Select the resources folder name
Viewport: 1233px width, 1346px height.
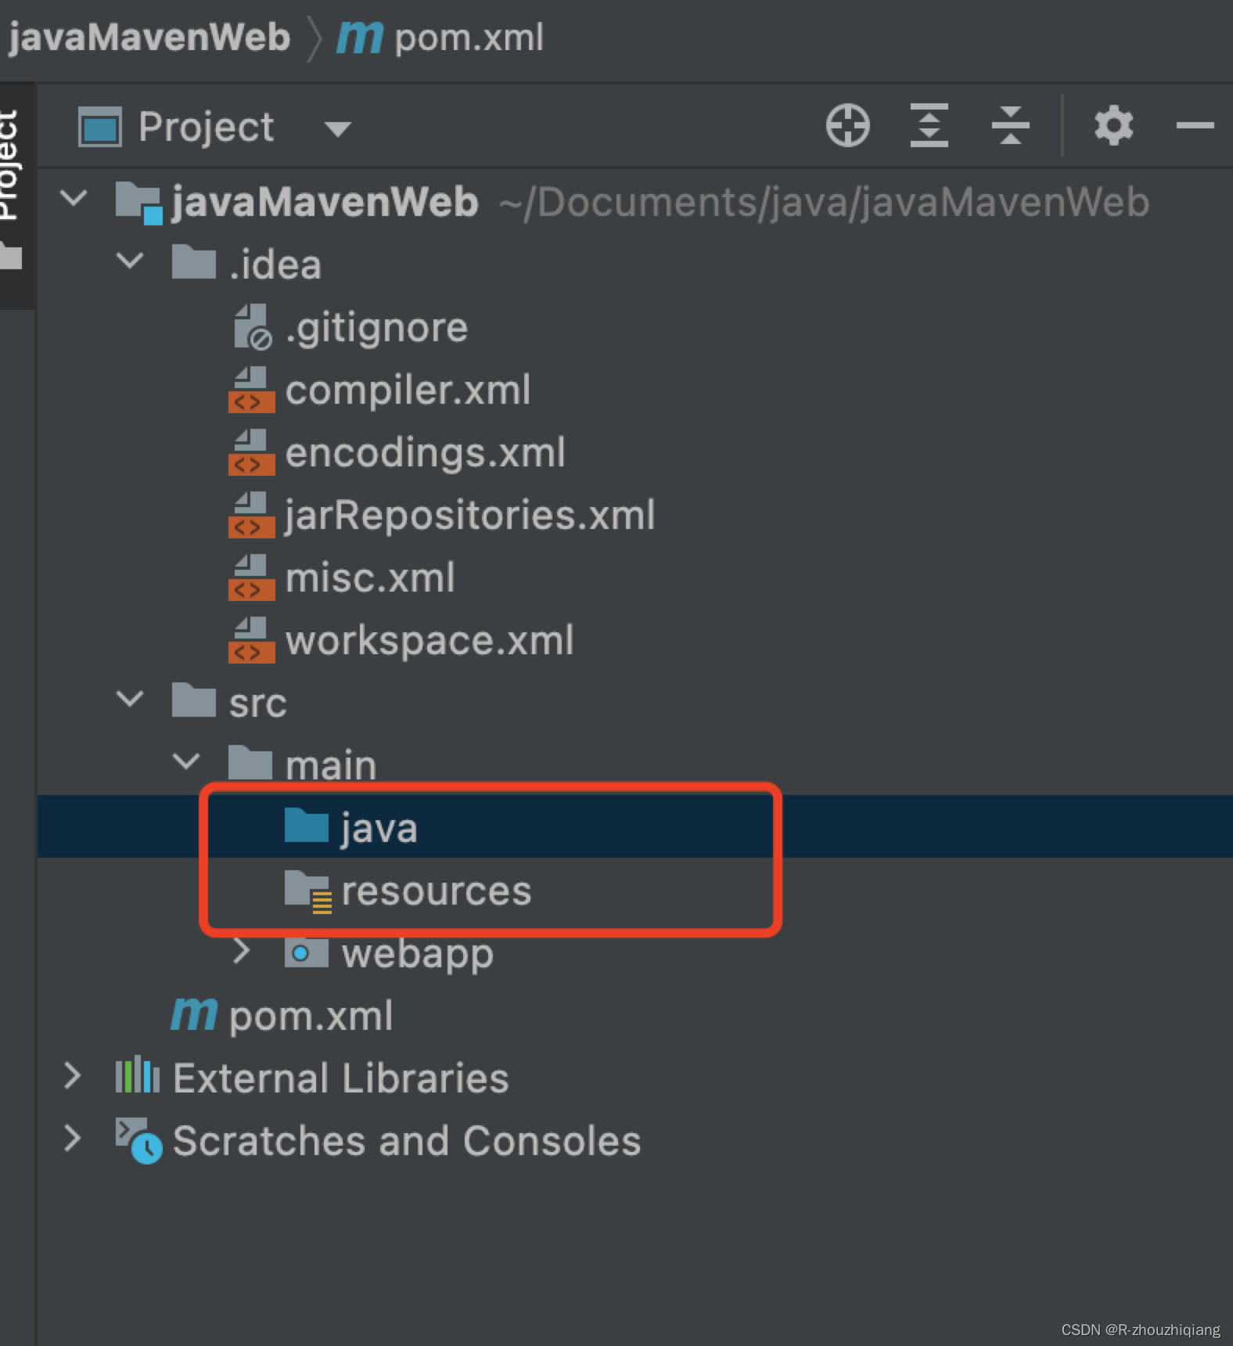436,891
